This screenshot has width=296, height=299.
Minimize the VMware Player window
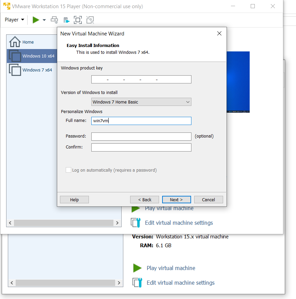(233, 6)
